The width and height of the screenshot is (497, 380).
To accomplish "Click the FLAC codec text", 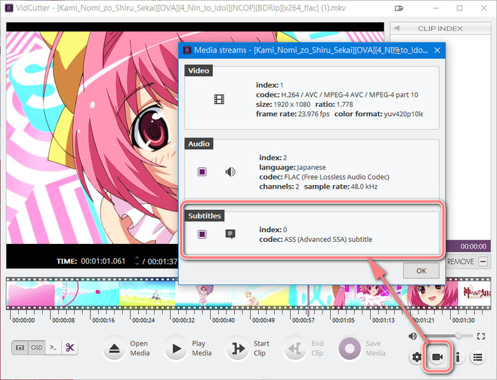I will (324, 177).
